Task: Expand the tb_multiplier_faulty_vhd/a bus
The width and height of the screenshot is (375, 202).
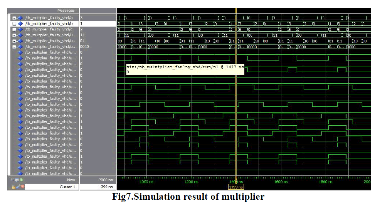Action: coord(14,18)
